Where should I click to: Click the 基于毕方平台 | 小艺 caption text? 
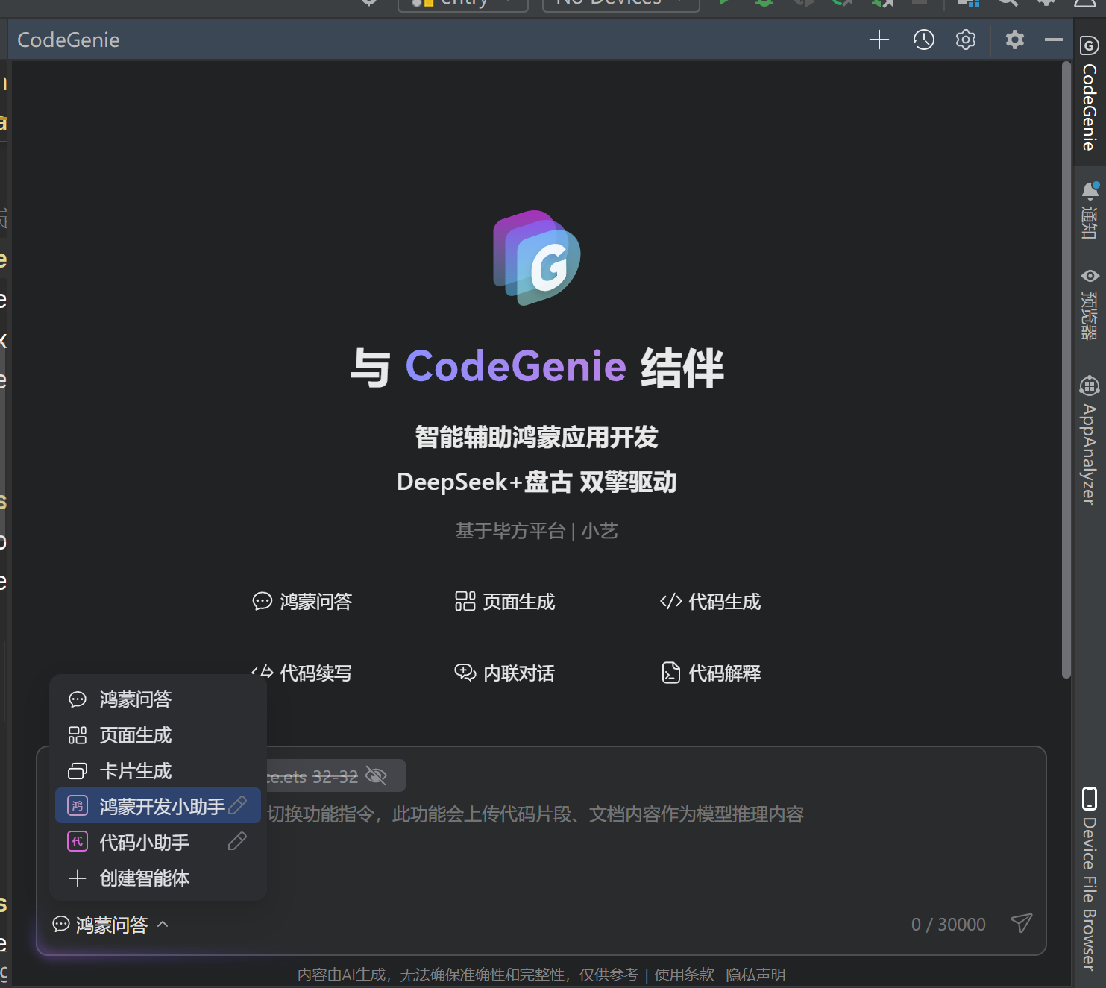(537, 531)
